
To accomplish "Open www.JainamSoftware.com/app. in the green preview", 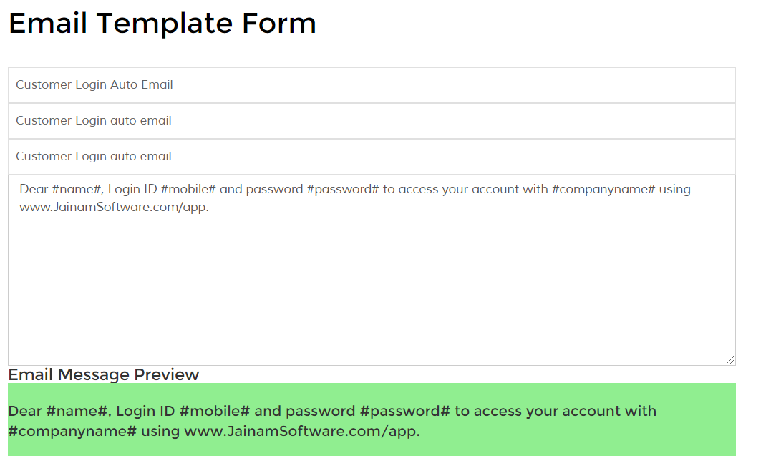I will point(302,432).
